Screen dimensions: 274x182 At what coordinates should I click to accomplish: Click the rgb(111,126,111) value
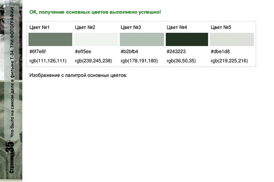48,61
